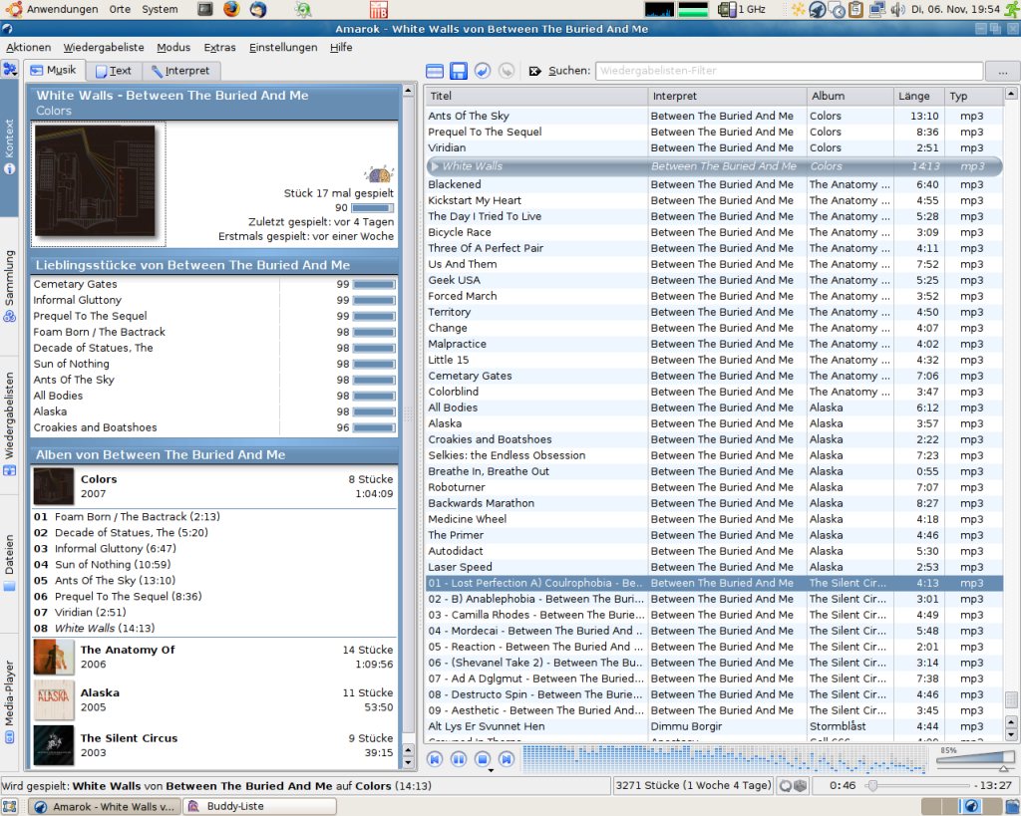Click the Last.fm-style mascot icon near the play count
1021x816 pixels.
pos(379,173)
